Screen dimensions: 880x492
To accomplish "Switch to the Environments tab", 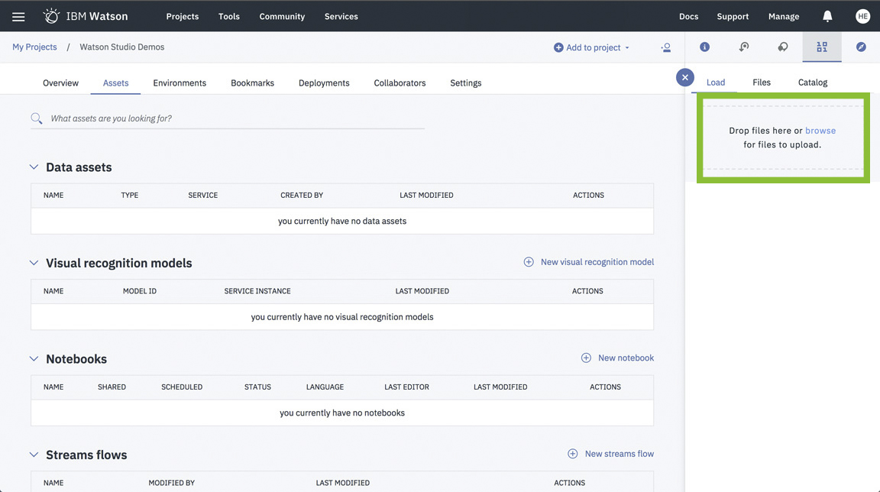I will (180, 83).
